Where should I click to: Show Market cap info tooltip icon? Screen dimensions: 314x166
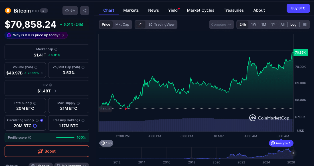56,49
